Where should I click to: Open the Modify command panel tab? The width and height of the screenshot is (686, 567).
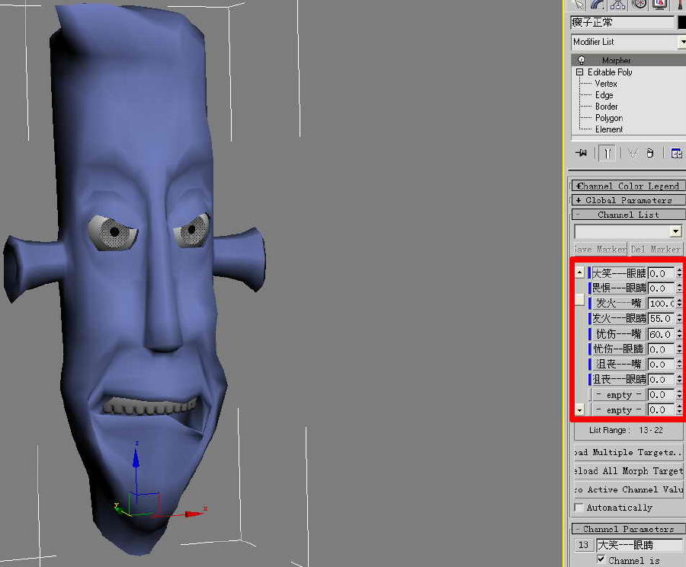tap(596, 5)
